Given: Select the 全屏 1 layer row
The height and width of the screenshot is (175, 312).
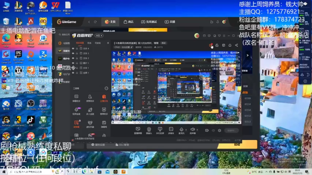Looking at the screenshot, I should coord(90,73).
